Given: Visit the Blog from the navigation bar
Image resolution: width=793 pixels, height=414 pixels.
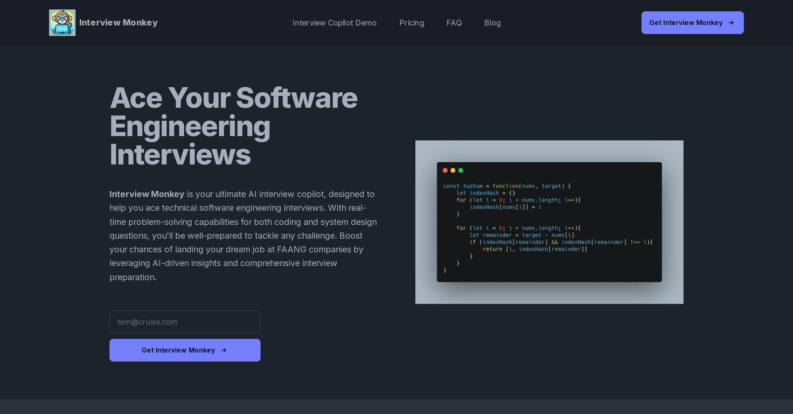Looking at the screenshot, I should [492, 23].
